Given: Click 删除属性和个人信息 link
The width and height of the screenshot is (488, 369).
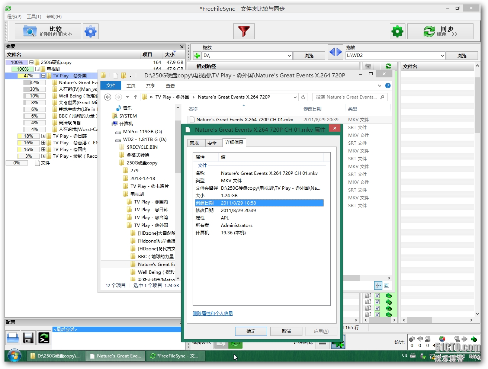Looking at the screenshot, I should pyautogui.click(x=213, y=314).
